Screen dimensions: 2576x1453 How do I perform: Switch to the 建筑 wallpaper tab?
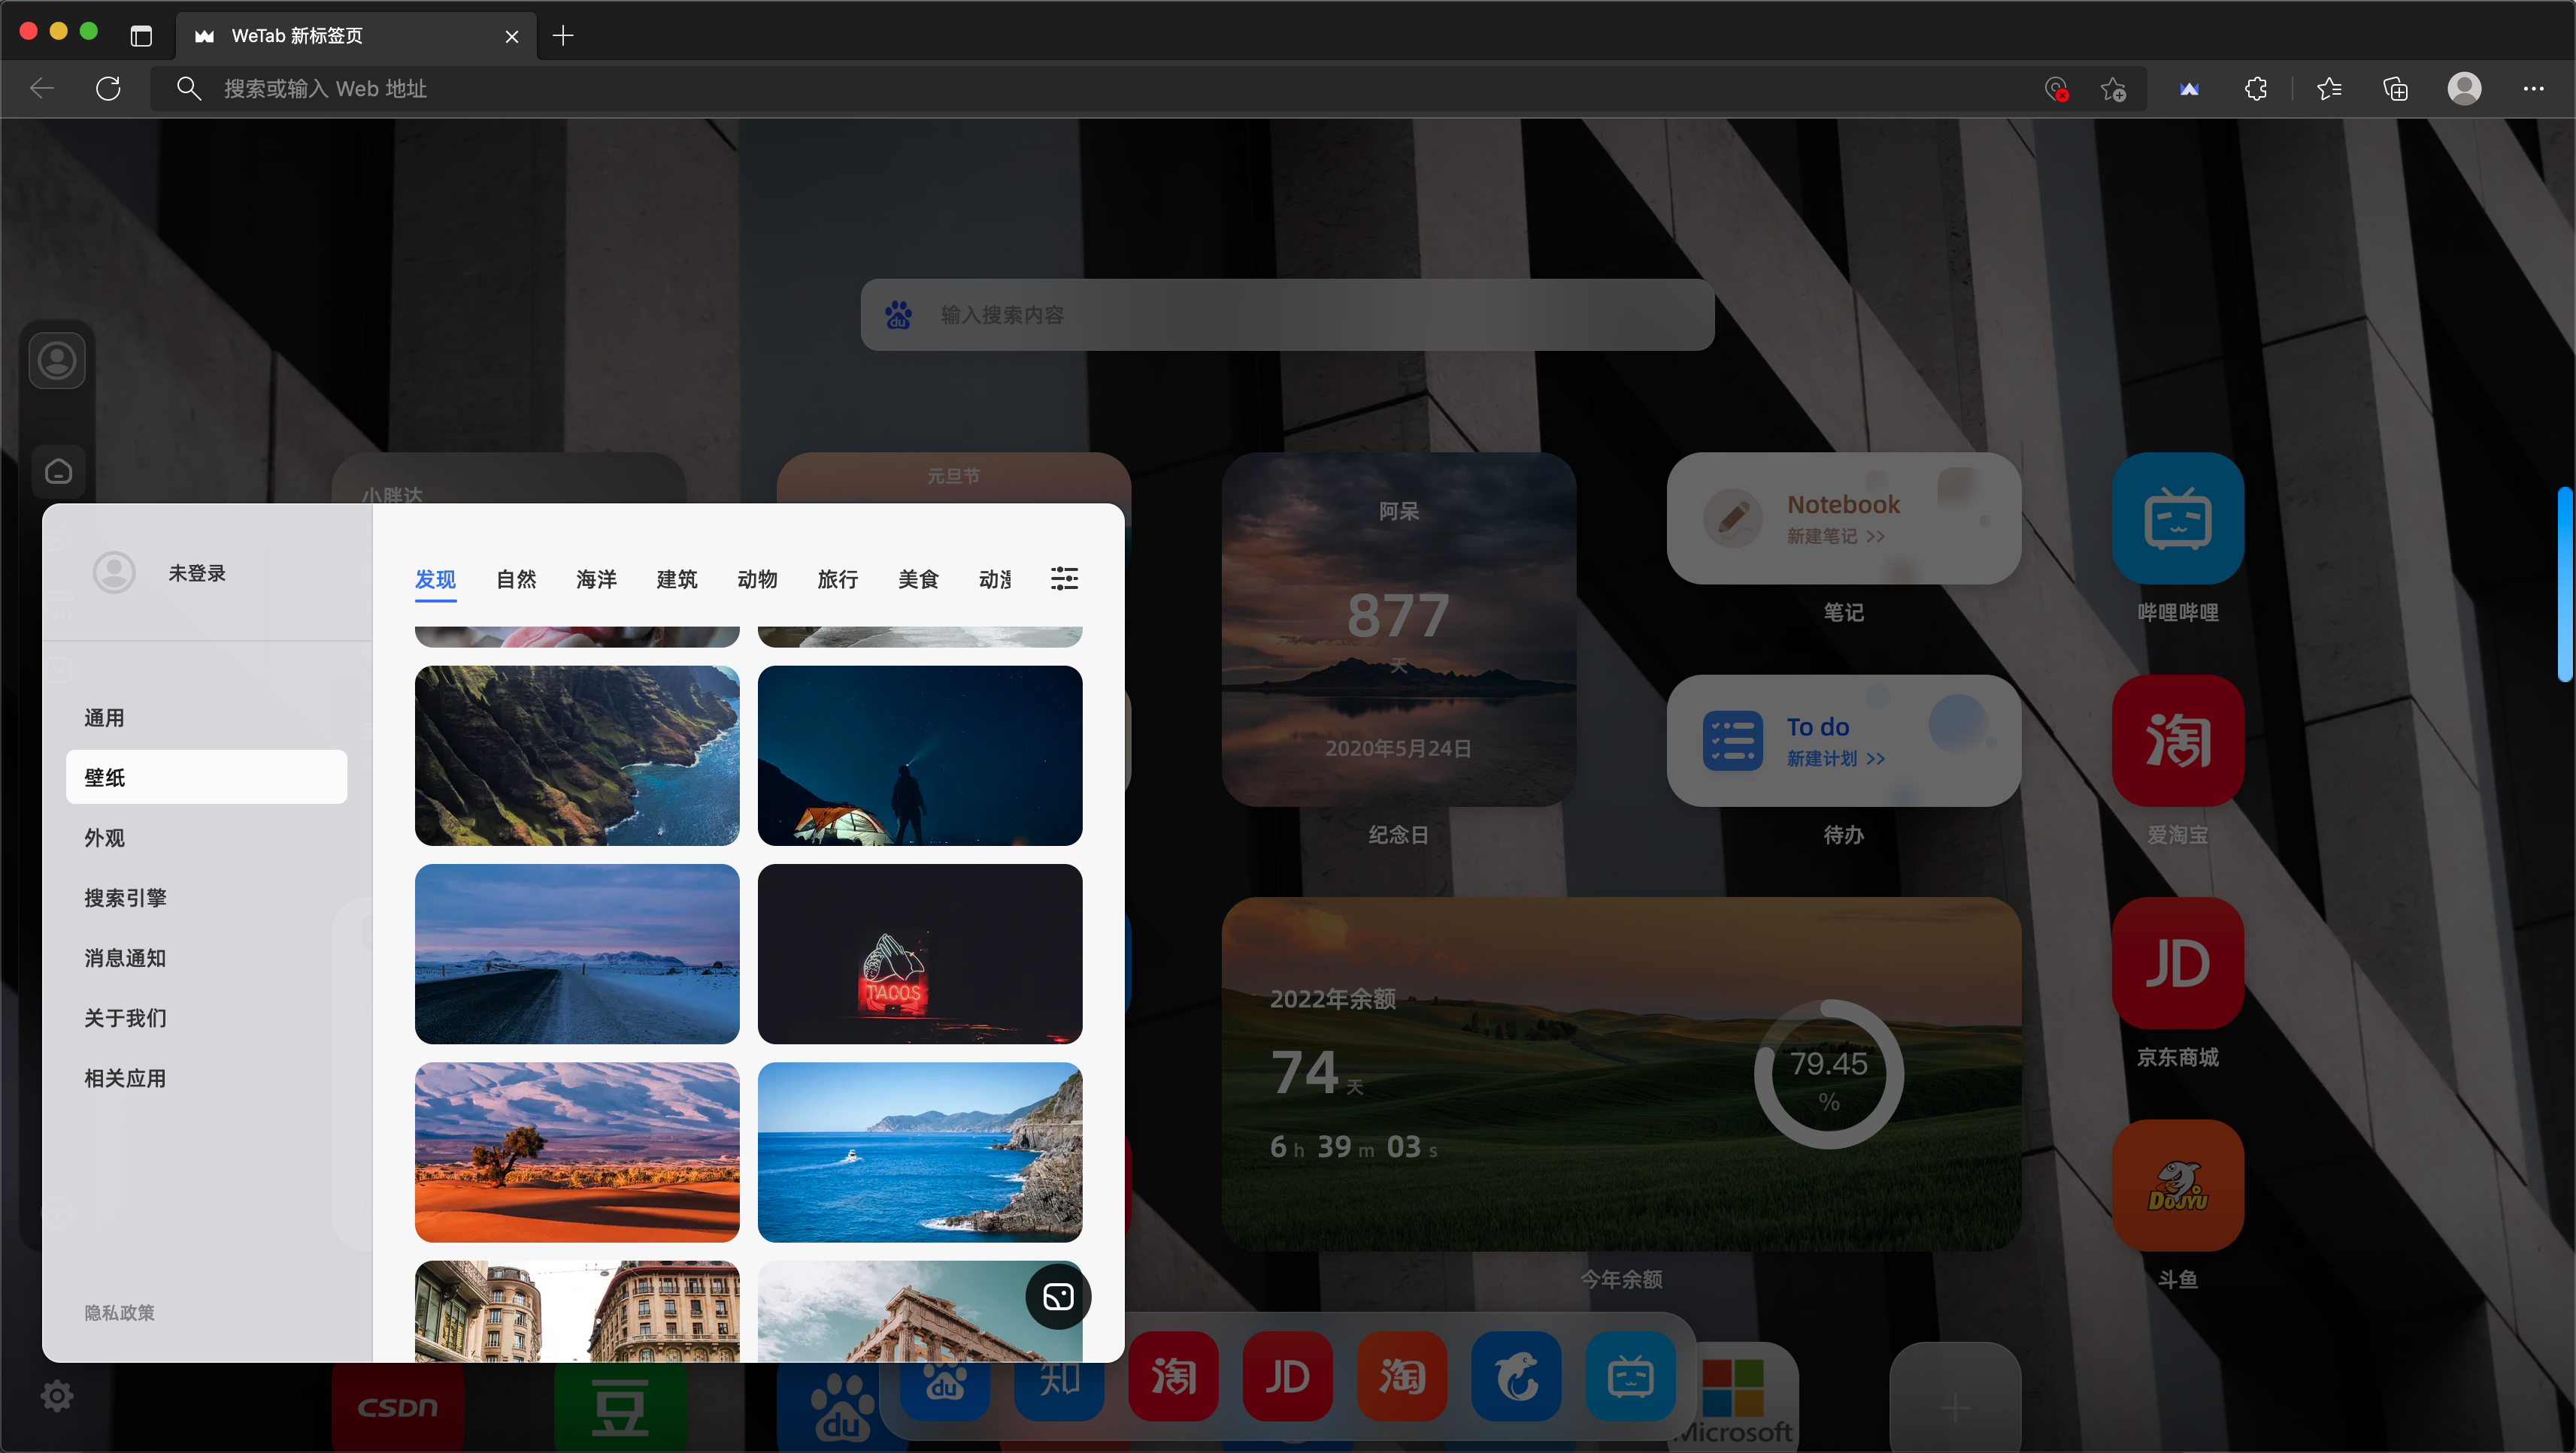tap(677, 579)
